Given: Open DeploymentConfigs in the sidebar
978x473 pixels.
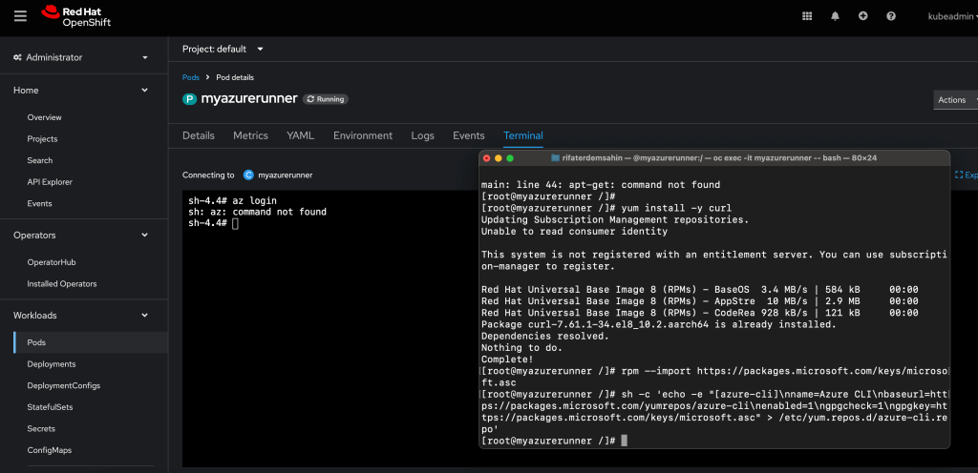Looking at the screenshot, I should tap(64, 385).
